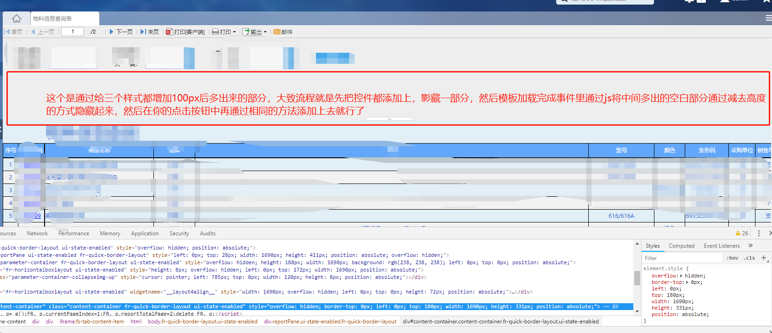Select the parameter-container-collapseimg-up DOM line

tap(213, 277)
